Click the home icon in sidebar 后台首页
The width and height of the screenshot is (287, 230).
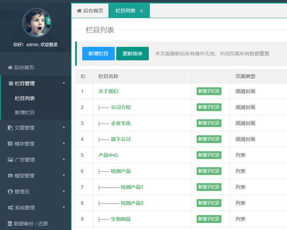pos(10,67)
